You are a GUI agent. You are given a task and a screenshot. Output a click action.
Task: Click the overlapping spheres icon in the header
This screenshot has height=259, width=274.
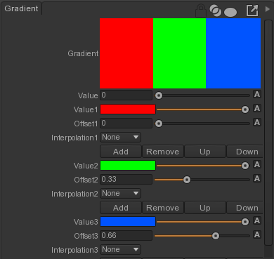coord(215,11)
